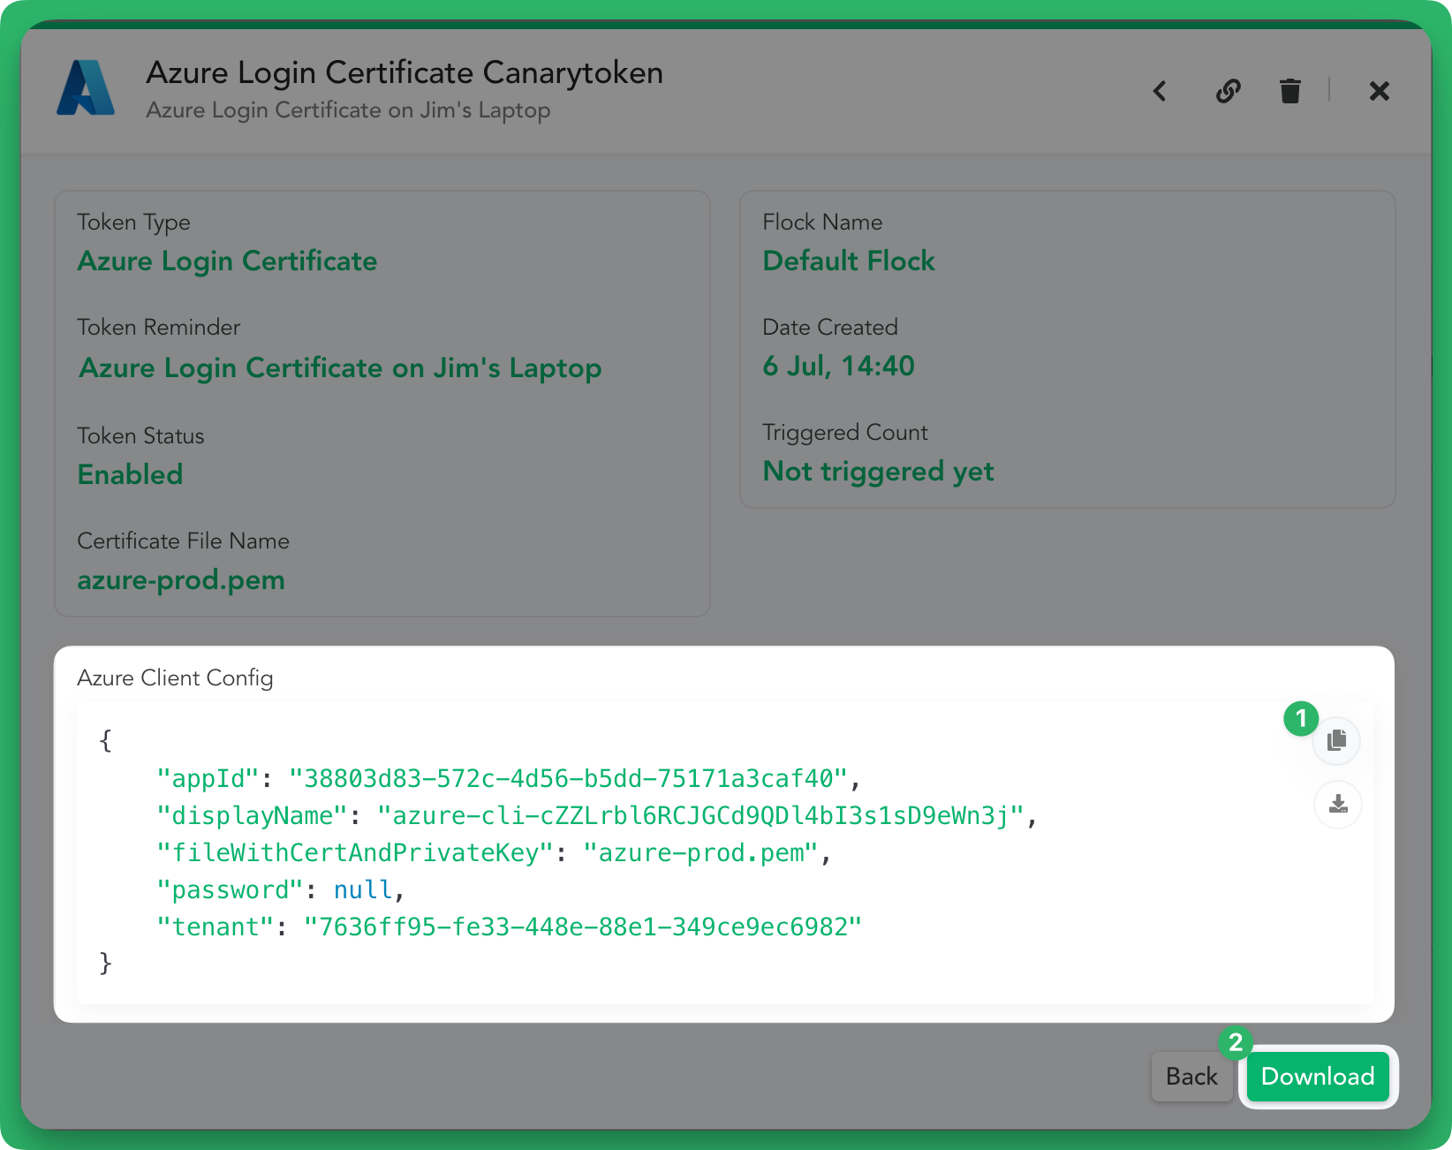Click the displayName value in JSON
1452x1150 pixels.
point(700,816)
